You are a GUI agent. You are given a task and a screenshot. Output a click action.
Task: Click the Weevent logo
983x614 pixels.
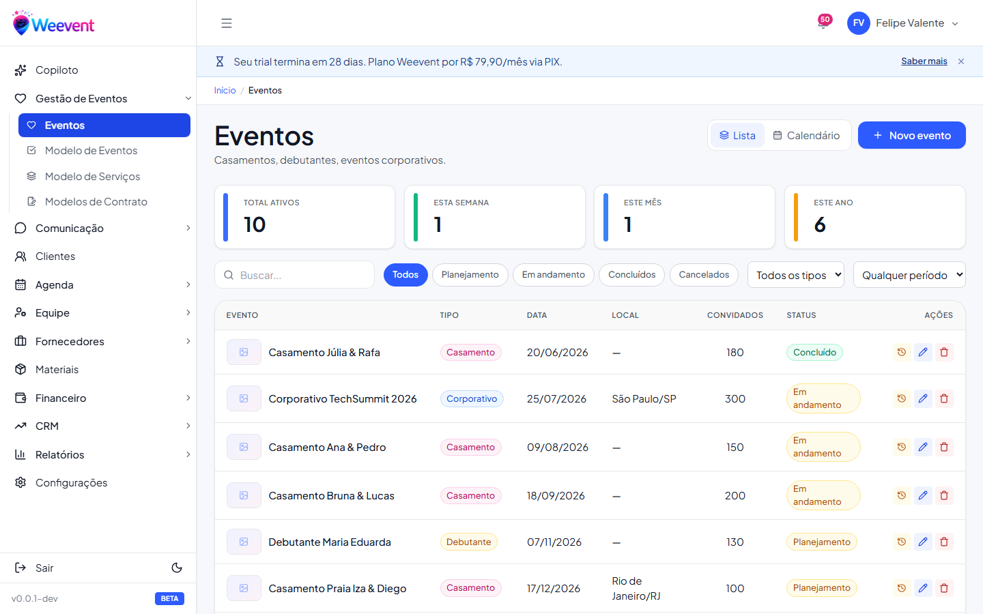(54, 23)
